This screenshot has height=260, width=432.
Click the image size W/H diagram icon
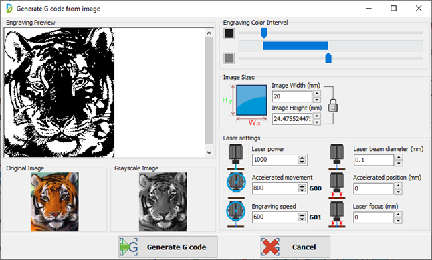245,105
